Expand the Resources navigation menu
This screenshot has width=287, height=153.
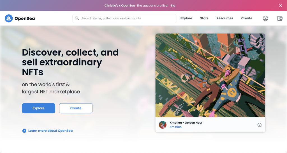225,18
